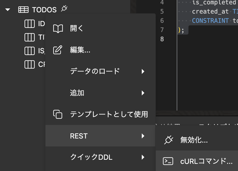Viewport: 238px width, 171px height.
Task: Click the column icon beside TI
Action: point(30,37)
